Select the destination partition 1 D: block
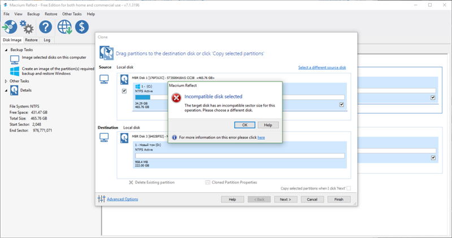The width and height of the screenshot is (452, 238). (240, 155)
